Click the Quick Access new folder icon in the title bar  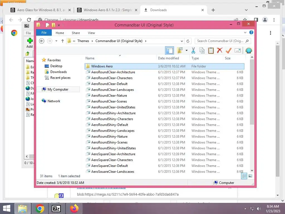53,25
